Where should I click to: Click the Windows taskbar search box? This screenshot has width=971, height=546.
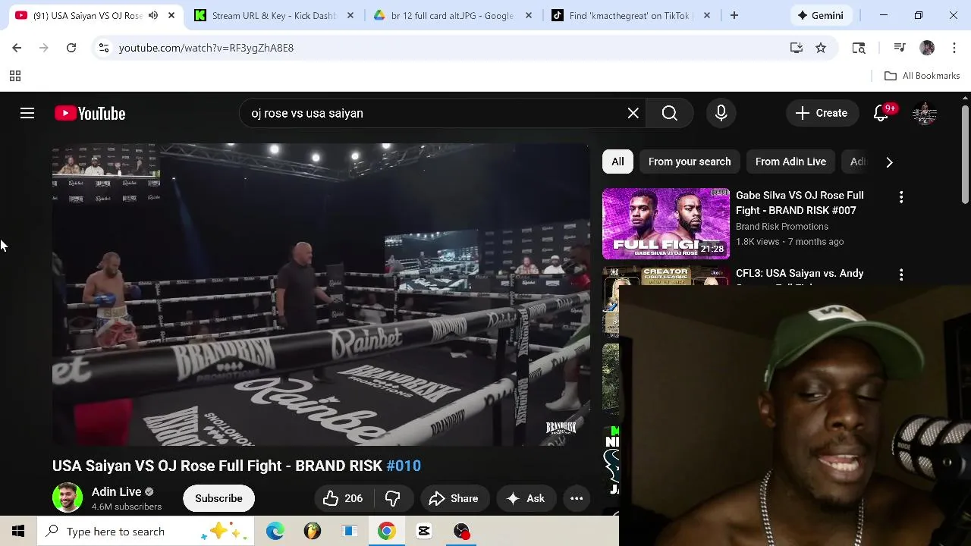(x=146, y=532)
